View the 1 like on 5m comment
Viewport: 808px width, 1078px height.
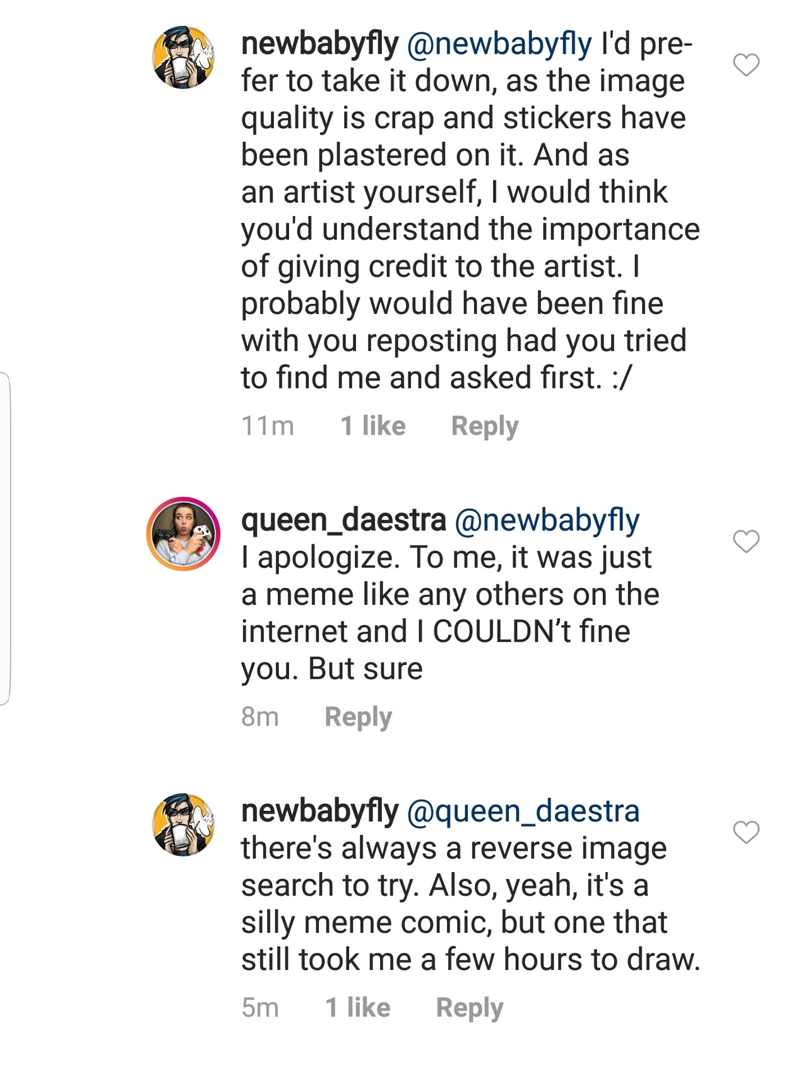357,1008
